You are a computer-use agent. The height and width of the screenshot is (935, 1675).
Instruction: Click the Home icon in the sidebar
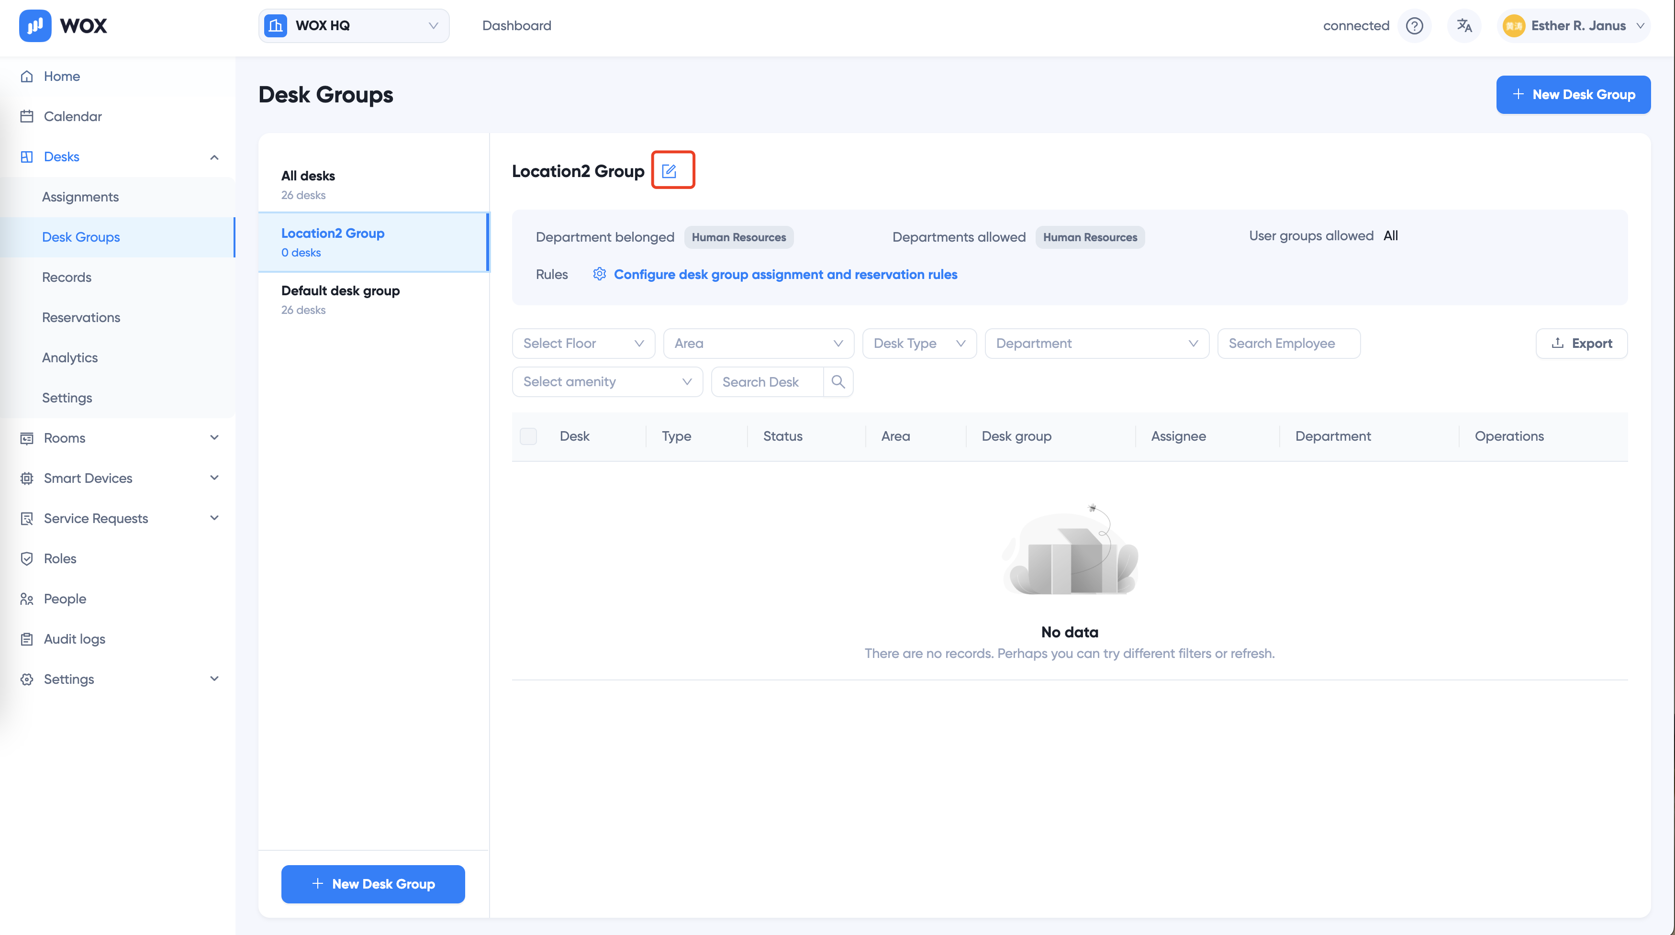point(27,76)
